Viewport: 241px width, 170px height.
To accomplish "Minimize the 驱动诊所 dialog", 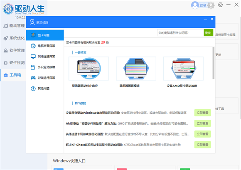I will click(205, 20).
